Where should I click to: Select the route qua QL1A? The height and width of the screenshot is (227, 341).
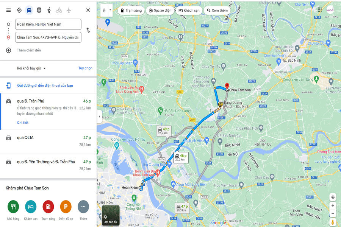48,142
